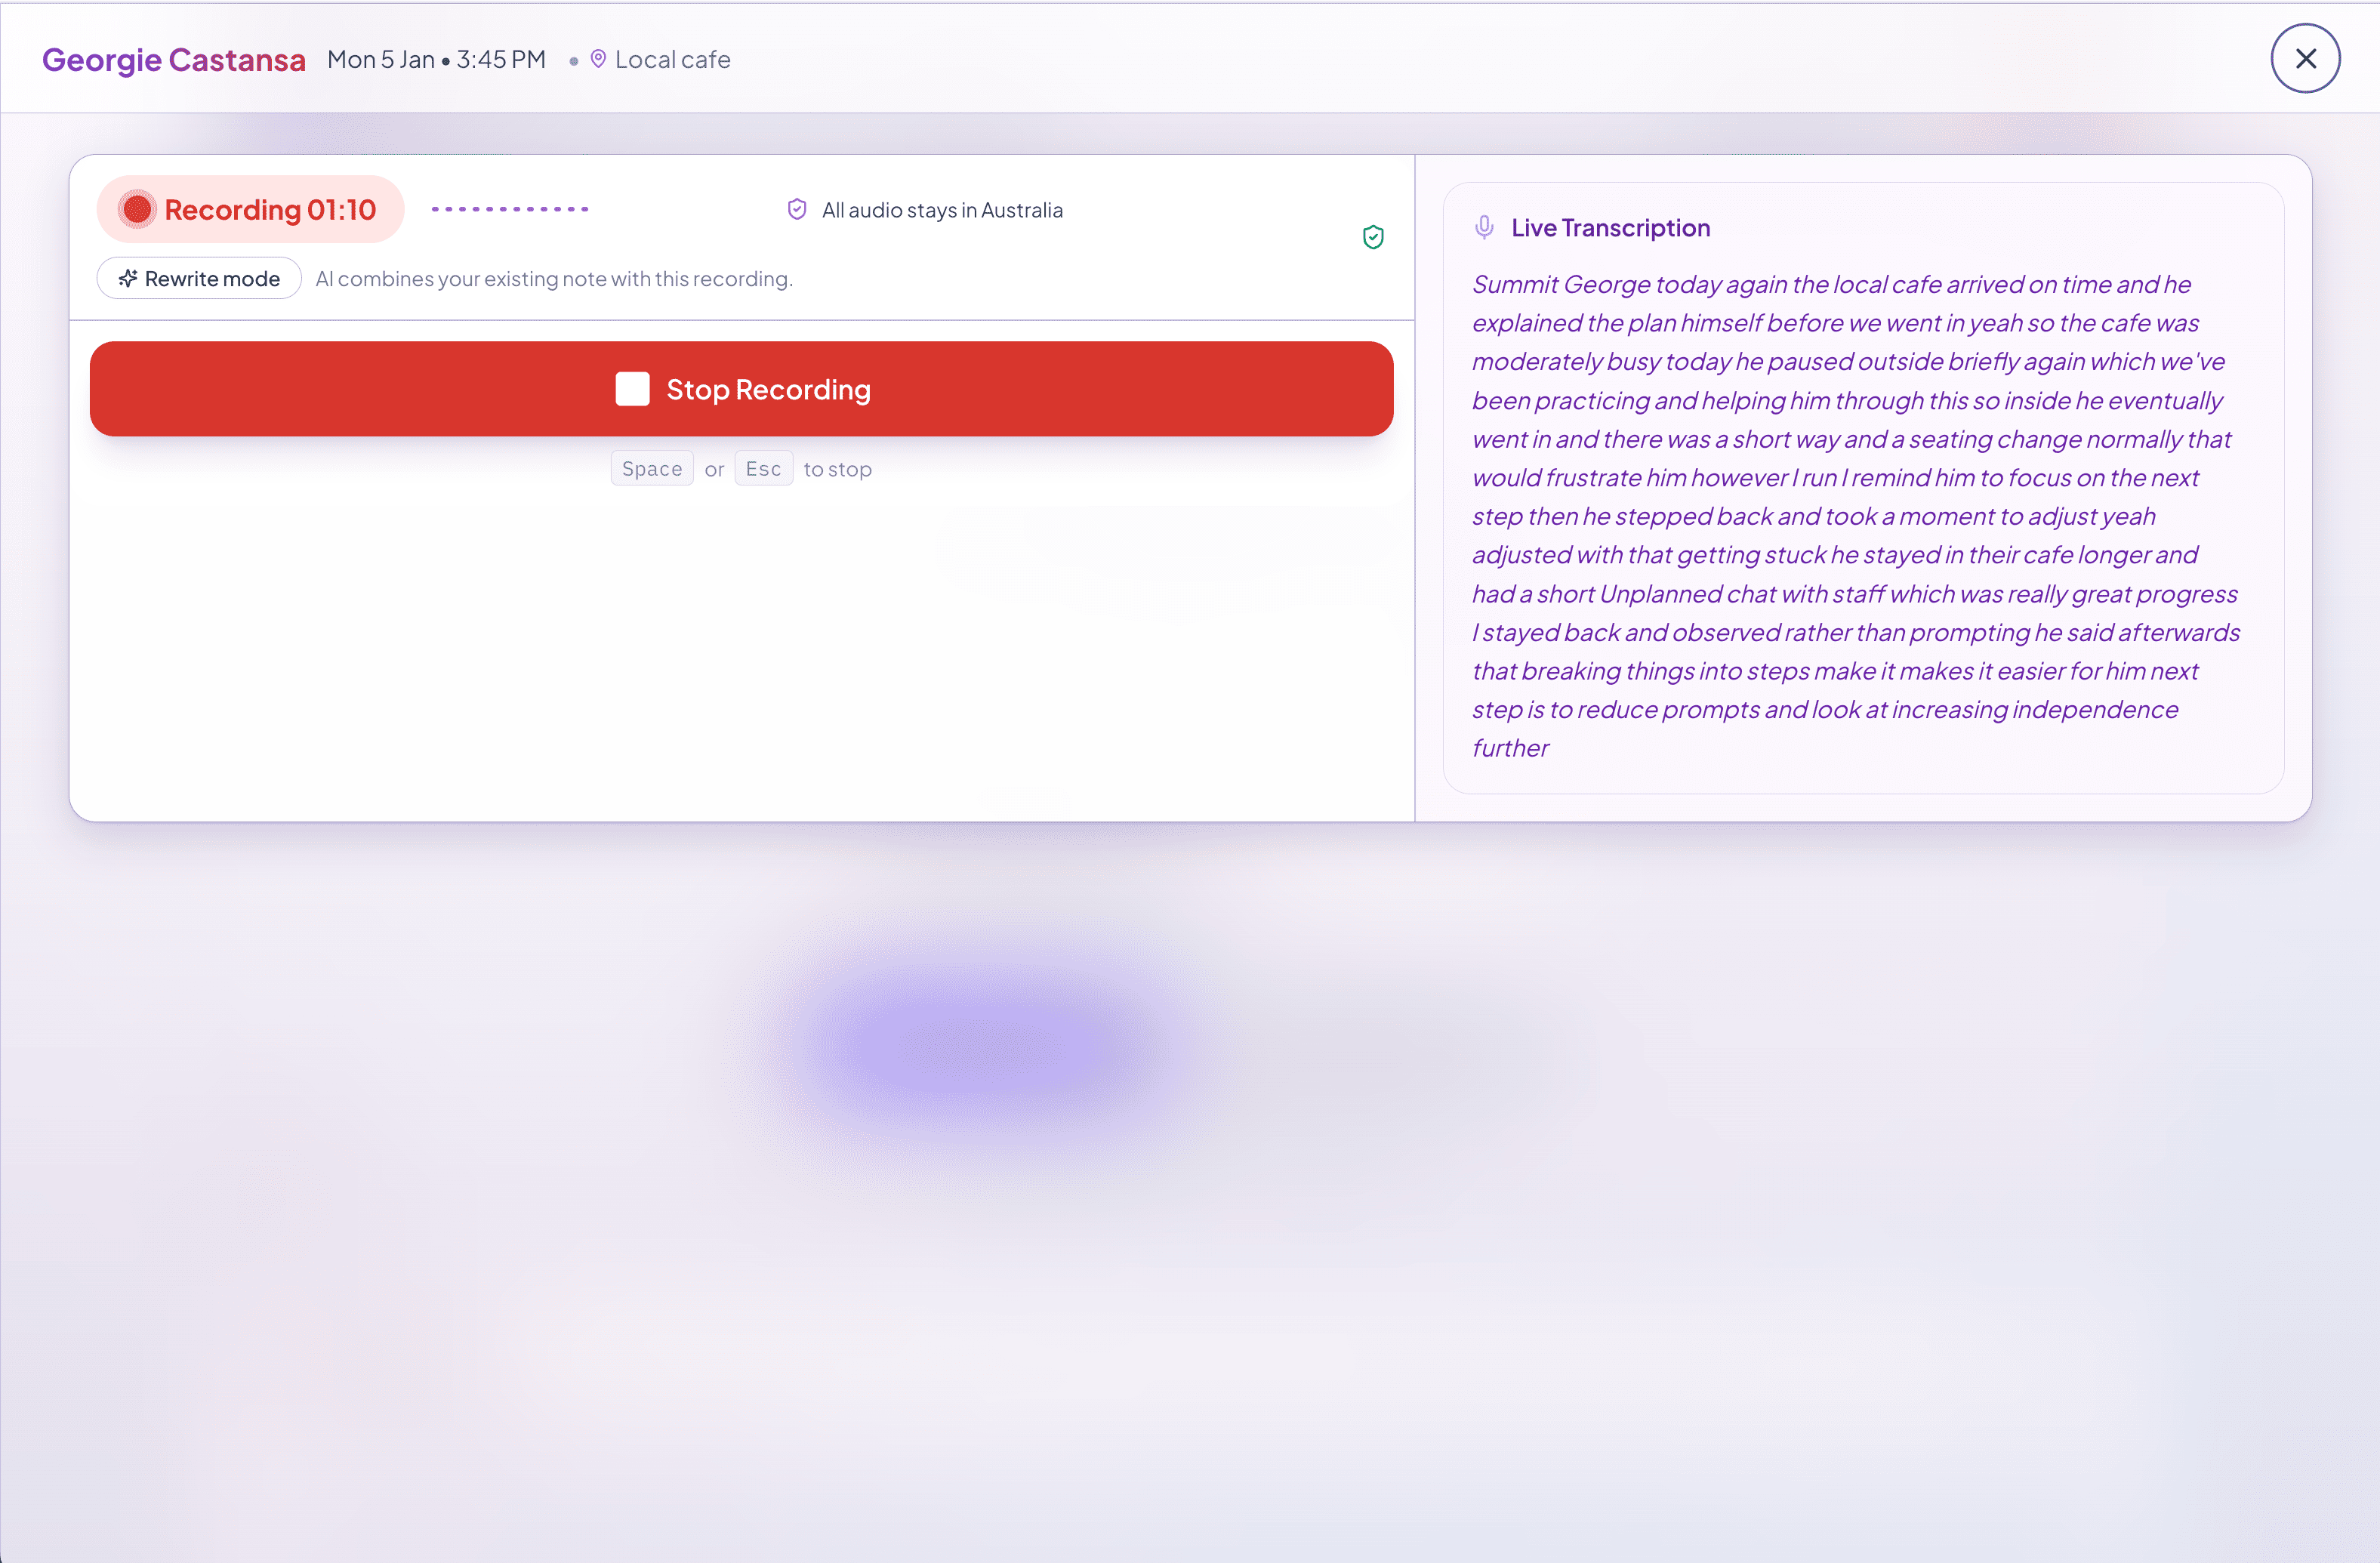
Task: Click the shield icon beside Australia notice
Action: click(797, 209)
